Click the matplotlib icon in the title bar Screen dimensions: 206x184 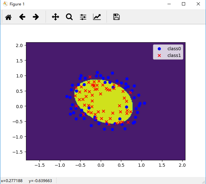[x=5, y=4]
